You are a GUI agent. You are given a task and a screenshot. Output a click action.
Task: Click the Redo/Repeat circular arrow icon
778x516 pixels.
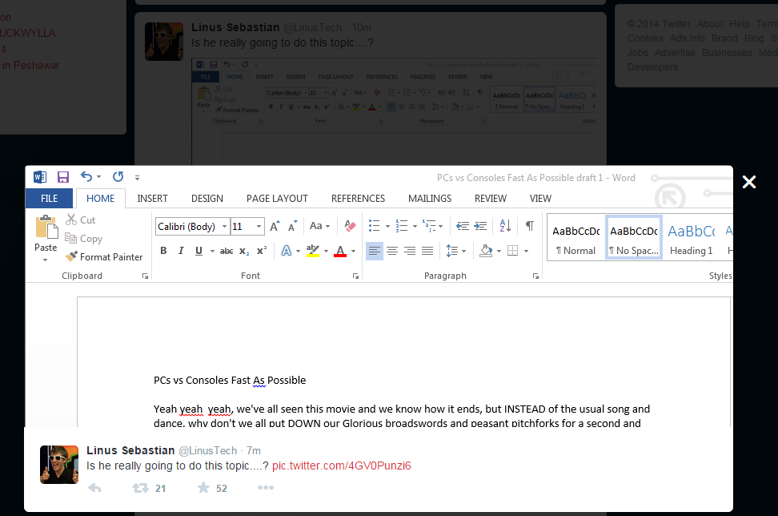pos(118,176)
